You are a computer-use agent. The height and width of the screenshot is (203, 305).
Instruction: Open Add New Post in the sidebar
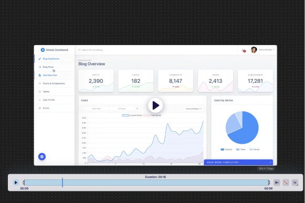(55, 75)
